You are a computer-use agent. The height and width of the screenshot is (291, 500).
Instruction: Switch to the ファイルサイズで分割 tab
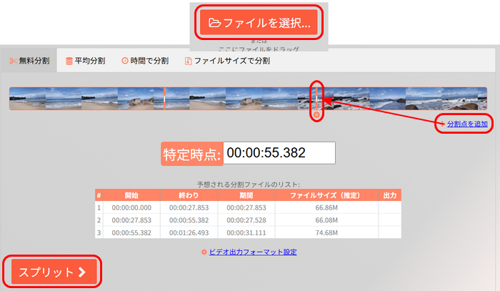pyautogui.click(x=227, y=61)
